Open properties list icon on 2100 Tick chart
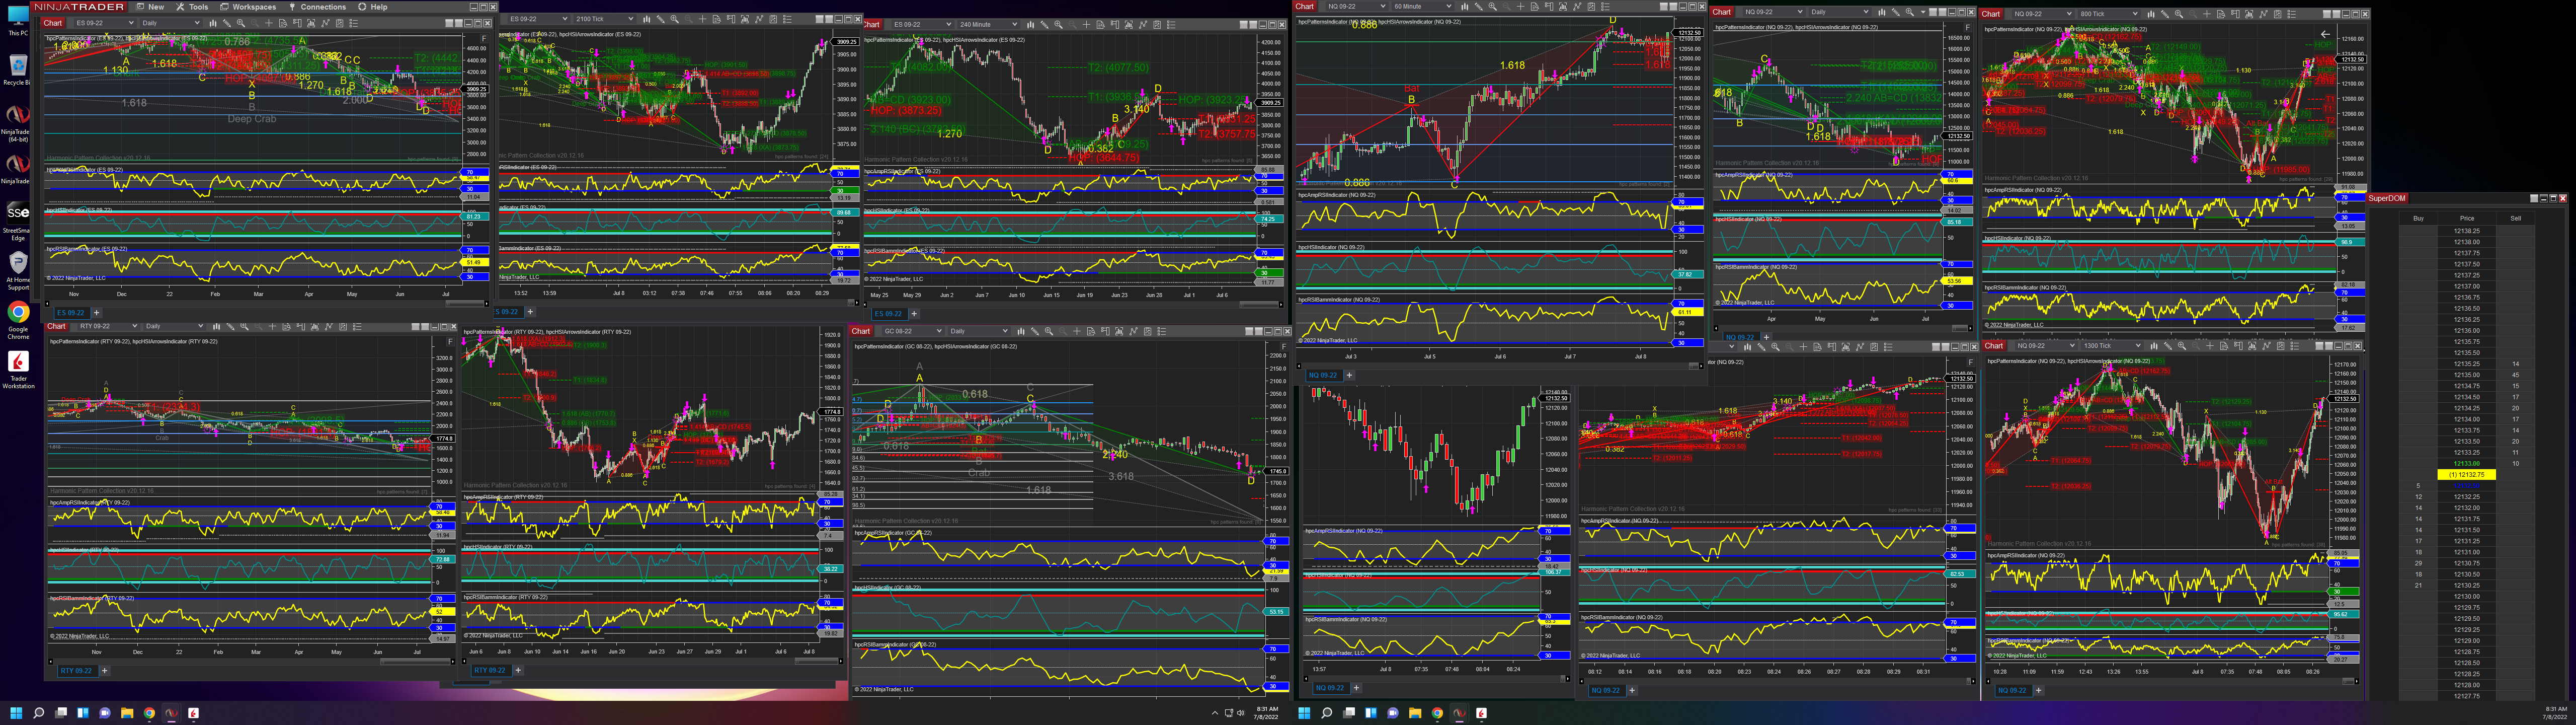The image size is (2576, 725). click(x=786, y=19)
